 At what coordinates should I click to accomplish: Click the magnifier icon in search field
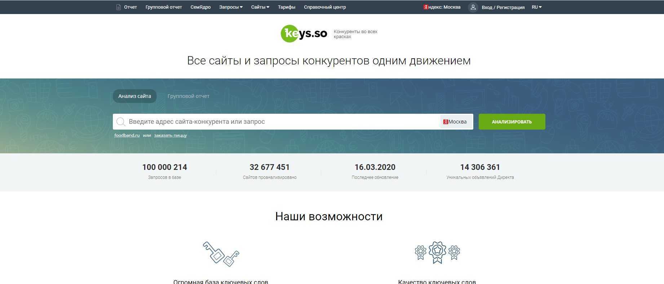(x=121, y=122)
